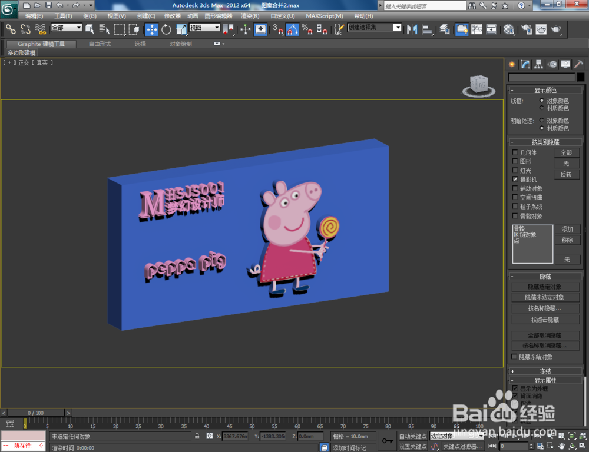Open the Utilities hammer panel tab

coord(578,64)
